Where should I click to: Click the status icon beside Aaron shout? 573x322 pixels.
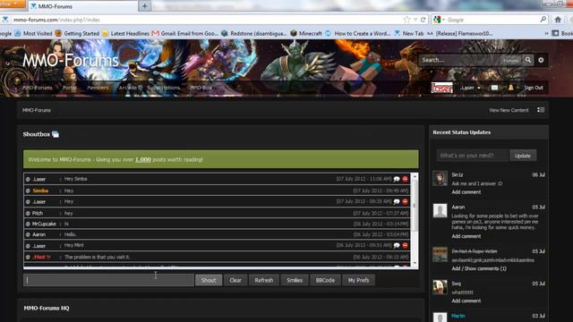tap(28, 234)
